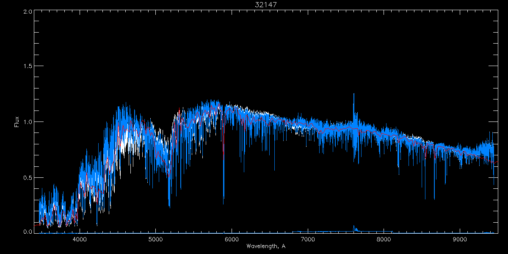Click the Wavelength, A x-axis label
The height and width of the screenshot is (254, 508).
pos(266,246)
